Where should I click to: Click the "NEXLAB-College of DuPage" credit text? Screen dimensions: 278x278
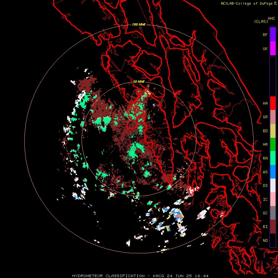[x=246, y=3]
